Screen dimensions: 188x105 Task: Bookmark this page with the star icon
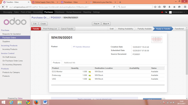(155, 7)
